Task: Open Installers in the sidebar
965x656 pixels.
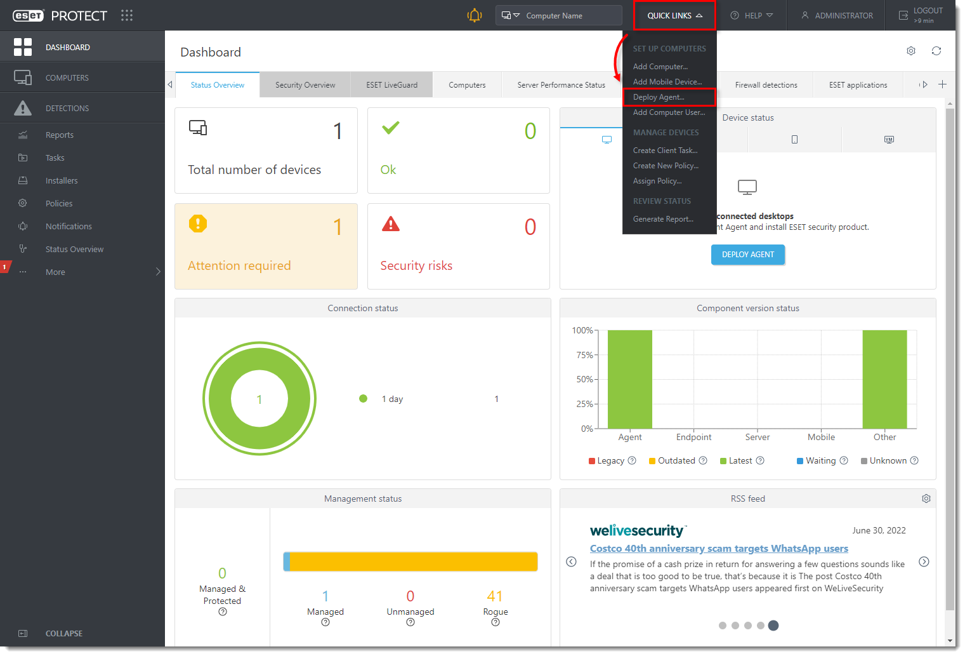Action: [x=62, y=180]
